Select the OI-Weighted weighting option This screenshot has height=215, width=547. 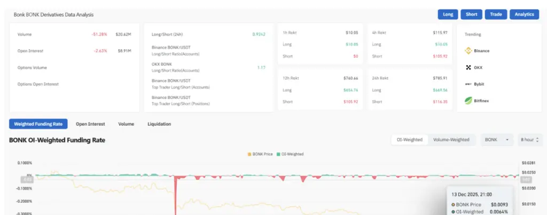pyautogui.click(x=410, y=140)
